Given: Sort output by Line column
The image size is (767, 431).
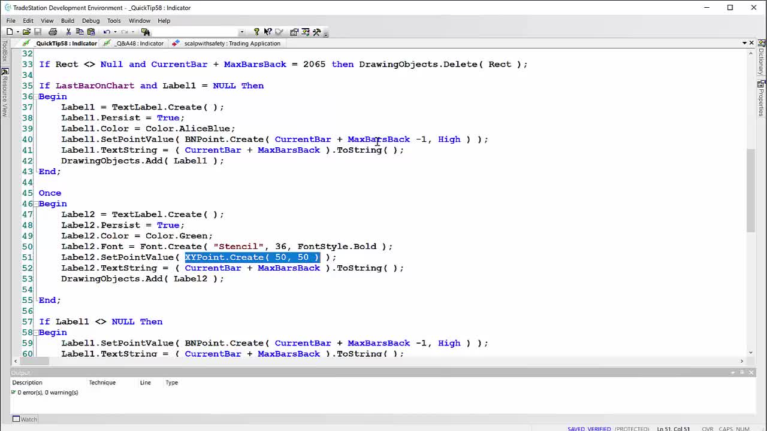Looking at the screenshot, I should 145,383.
